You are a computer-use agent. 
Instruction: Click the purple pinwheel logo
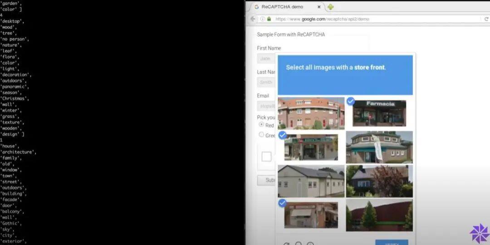pyautogui.click(x=480, y=233)
